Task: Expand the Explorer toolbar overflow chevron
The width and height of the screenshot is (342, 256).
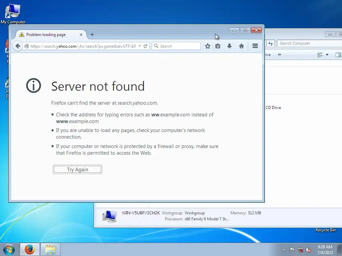Action: pos(280,54)
